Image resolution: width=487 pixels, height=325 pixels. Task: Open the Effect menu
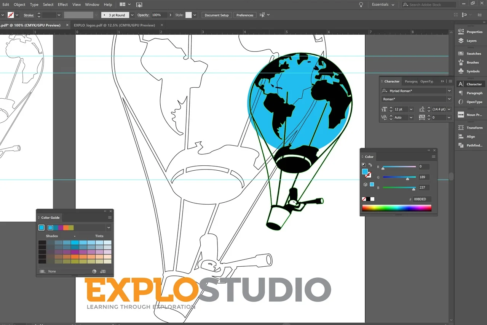(x=63, y=5)
